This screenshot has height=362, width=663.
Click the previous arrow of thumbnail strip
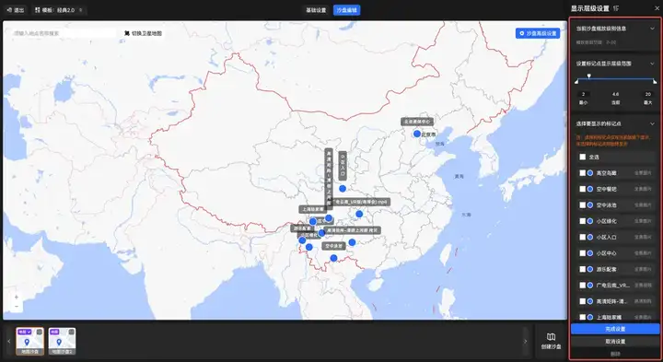pyautogui.click(x=9, y=342)
